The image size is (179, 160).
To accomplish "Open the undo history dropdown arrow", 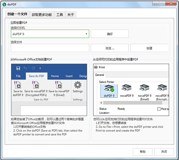I will (x=30, y=68).
